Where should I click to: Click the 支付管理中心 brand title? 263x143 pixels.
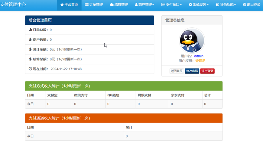point(13,5)
